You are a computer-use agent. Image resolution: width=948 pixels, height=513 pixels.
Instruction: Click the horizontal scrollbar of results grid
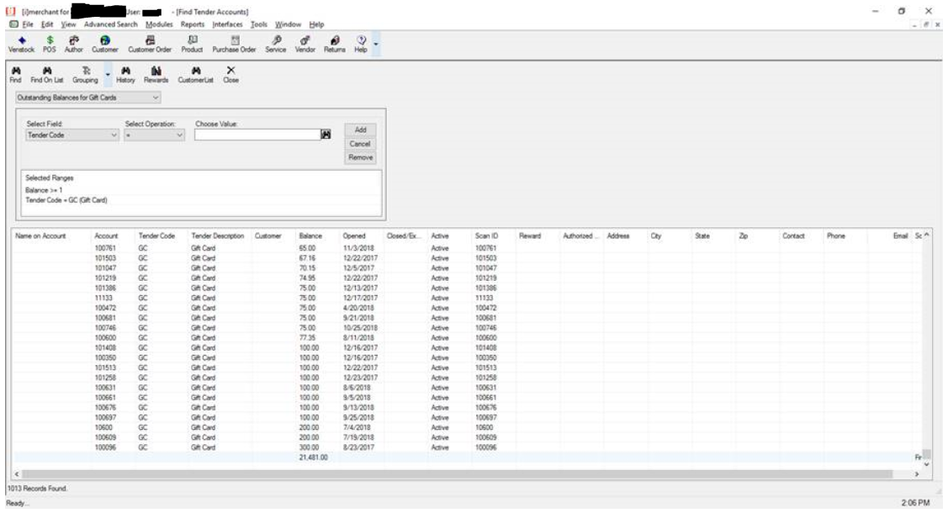457,474
